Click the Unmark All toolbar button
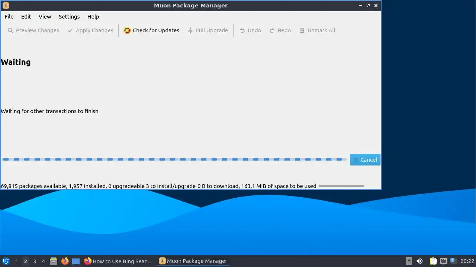 click(317, 30)
